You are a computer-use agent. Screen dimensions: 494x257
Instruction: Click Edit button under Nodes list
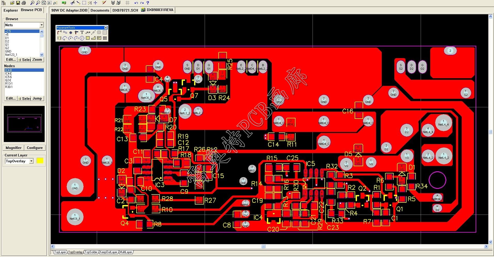click(x=11, y=98)
